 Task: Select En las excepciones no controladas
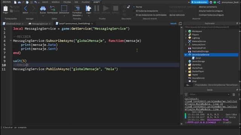click(x=134, y=15)
